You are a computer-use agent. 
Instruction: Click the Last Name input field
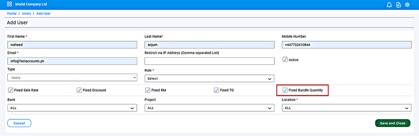coord(209,45)
